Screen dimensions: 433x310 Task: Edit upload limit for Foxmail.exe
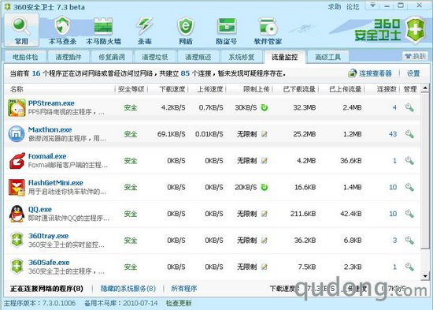[x=265, y=161]
